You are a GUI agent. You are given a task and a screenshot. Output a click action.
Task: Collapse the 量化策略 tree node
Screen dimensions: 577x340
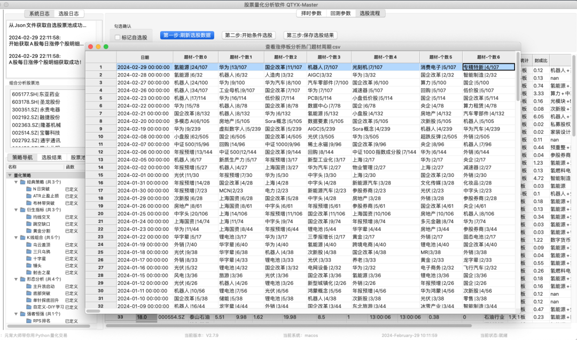(x=9, y=175)
